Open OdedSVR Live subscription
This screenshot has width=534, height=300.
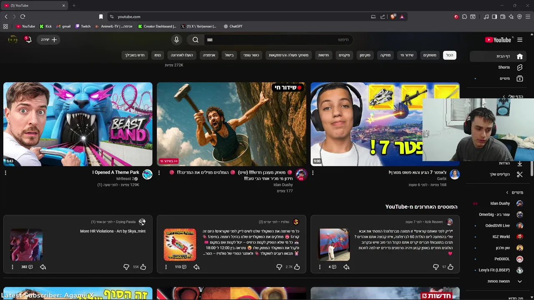(x=498, y=225)
